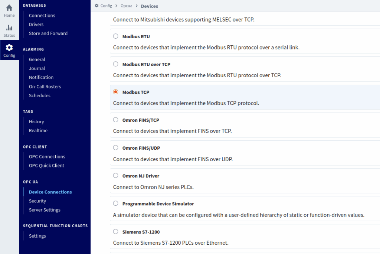Screen dimensions: 380x254
Task: Go to Store and Forward settings
Action: pyautogui.click(x=48, y=33)
